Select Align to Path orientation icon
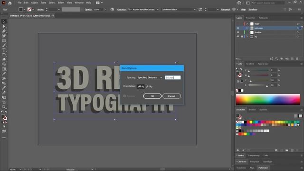The image size is (304, 171). pos(149,86)
